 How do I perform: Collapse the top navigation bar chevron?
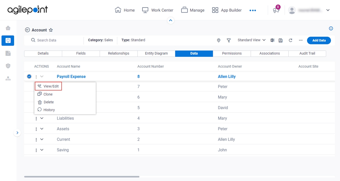pyautogui.click(x=171, y=20)
